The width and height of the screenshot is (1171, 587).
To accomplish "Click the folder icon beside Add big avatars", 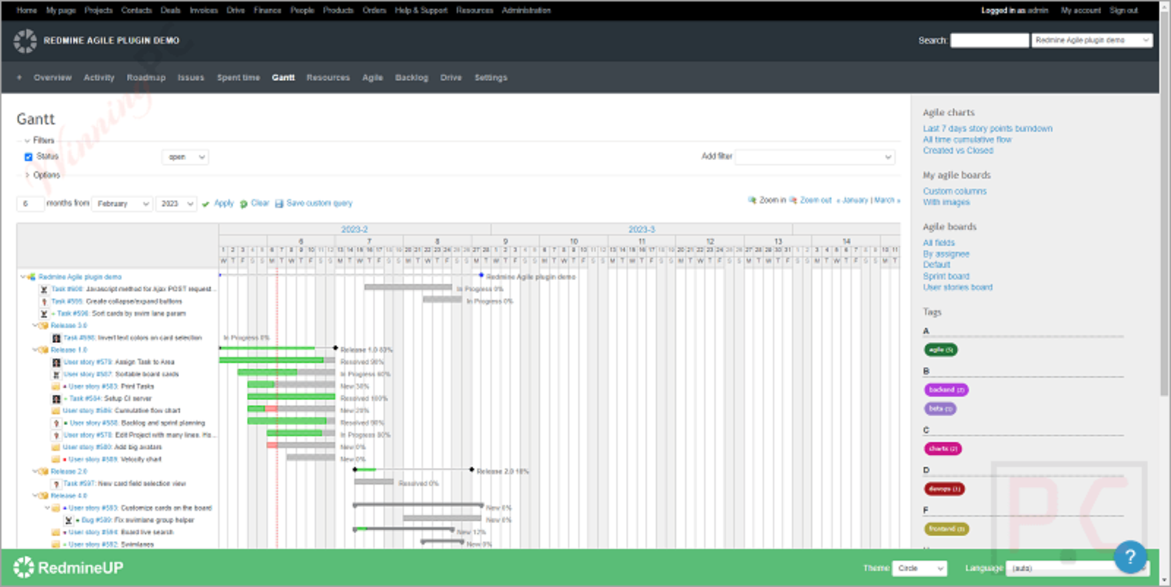I will pyautogui.click(x=56, y=448).
